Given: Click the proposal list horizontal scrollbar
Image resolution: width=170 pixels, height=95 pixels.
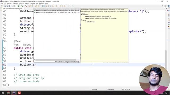Looking at the screenshot, I should click(x=56, y=60).
